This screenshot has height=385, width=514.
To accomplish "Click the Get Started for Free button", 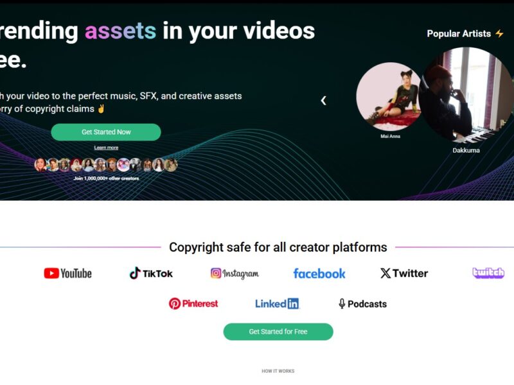I will tap(278, 332).
